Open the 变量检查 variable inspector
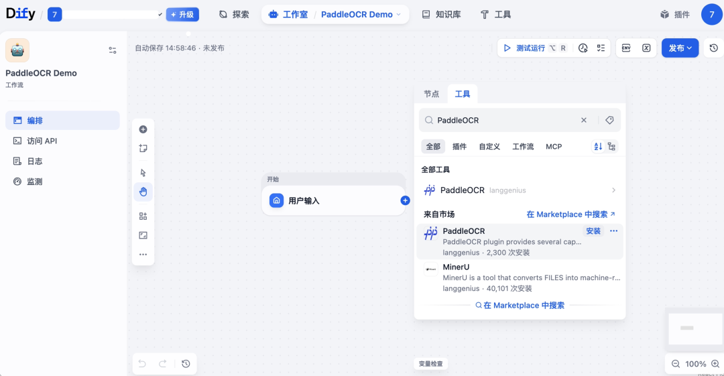The height and width of the screenshot is (376, 724). tap(431, 364)
